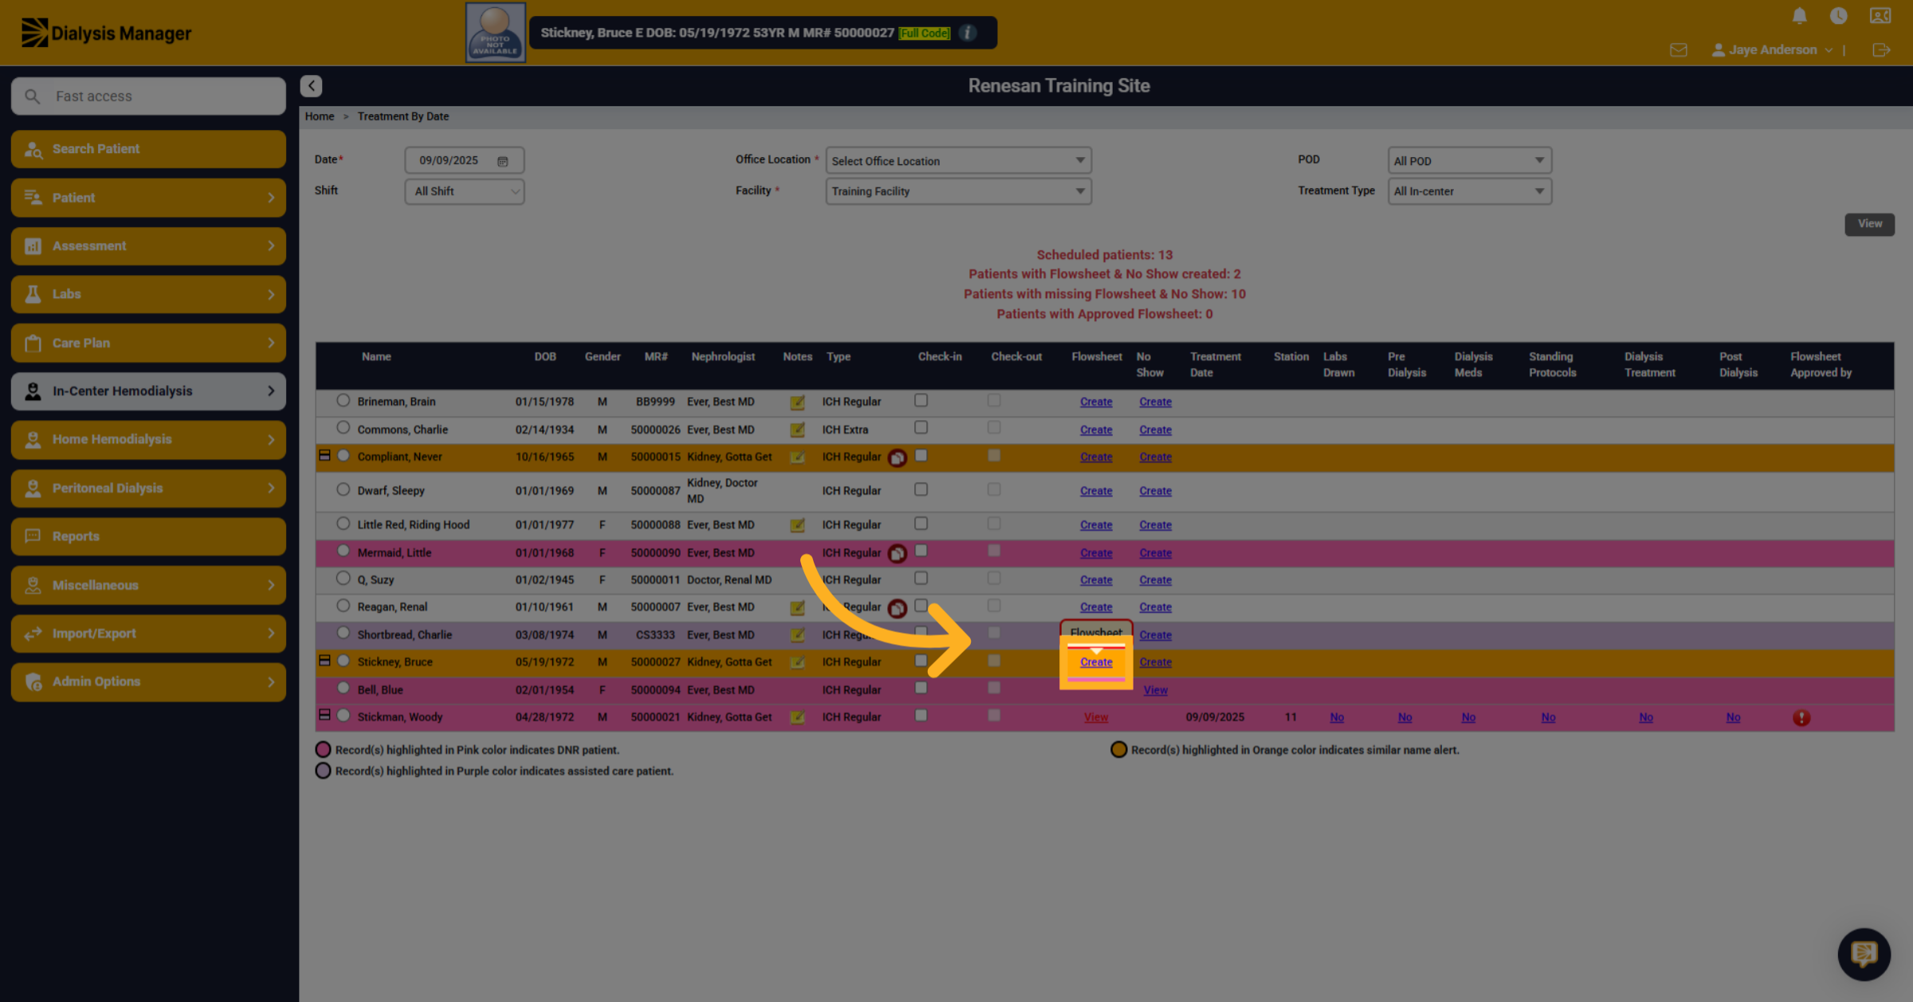The image size is (1913, 1002).
Task: Click Home in the breadcrumb
Action: click(x=320, y=116)
